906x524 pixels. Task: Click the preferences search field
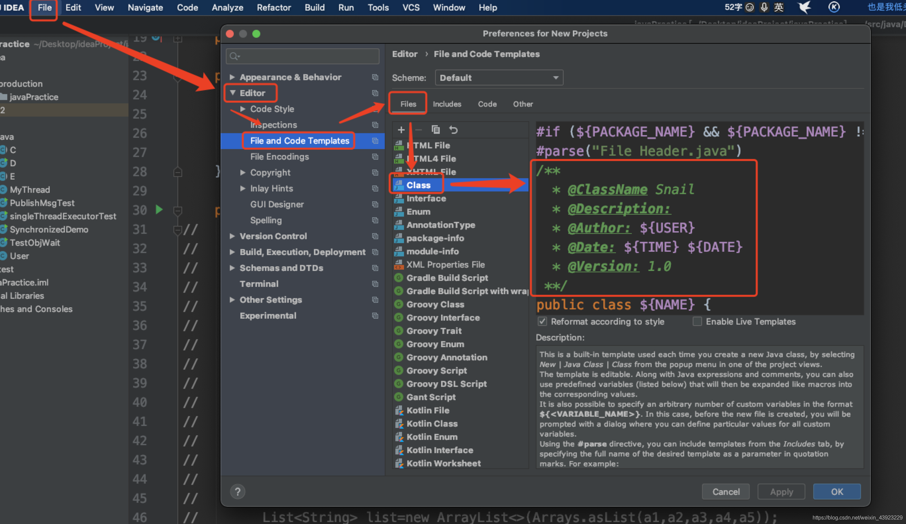pyautogui.click(x=302, y=56)
